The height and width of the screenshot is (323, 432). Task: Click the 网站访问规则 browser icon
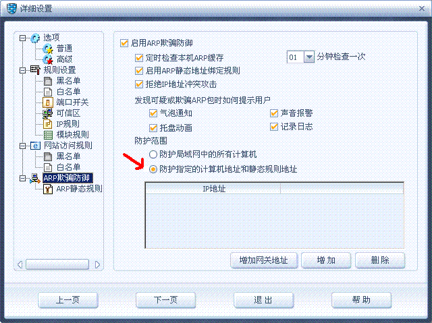(35, 146)
